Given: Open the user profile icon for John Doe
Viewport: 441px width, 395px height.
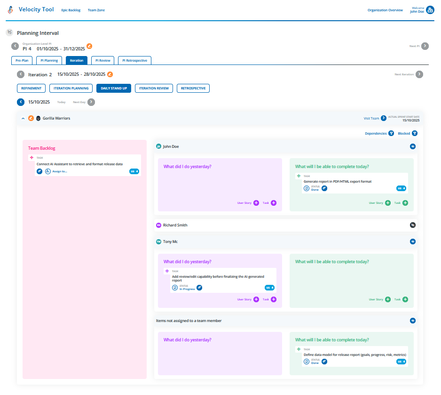Looking at the screenshot, I should (430, 10).
